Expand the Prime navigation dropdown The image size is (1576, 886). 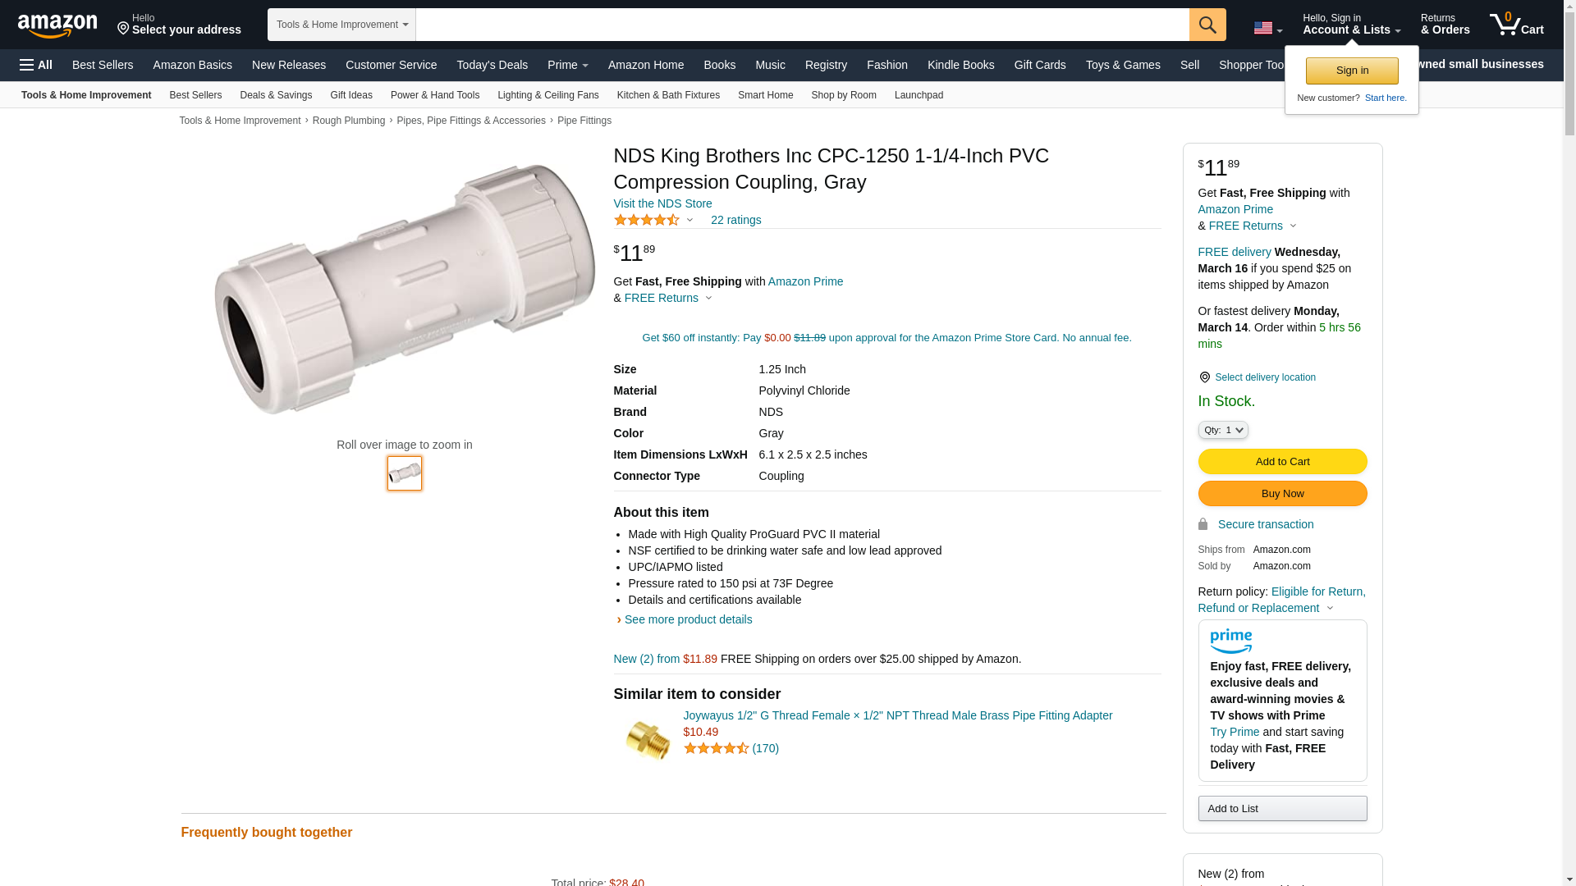tap(567, 65)
